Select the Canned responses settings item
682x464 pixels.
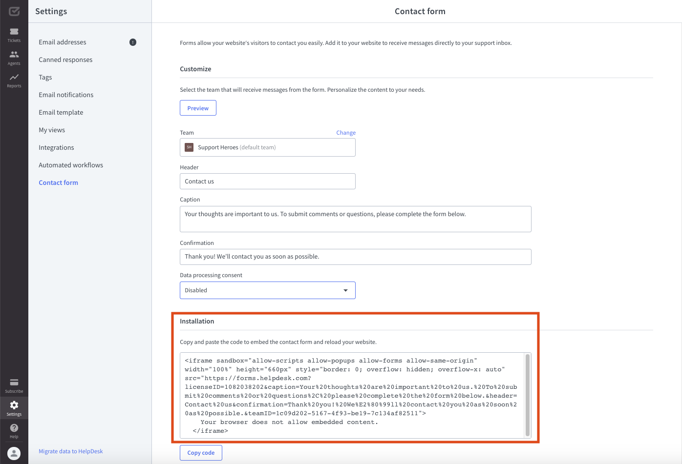65,59
